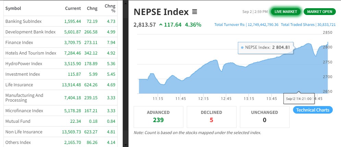Viewport: 341px width, 147px height.
Task: Click the Total Turnover value
Action: (263, 25)
